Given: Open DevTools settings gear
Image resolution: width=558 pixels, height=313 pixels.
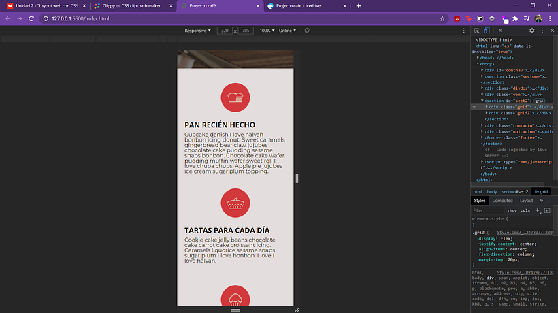Looking at the screenshot, I should [x=531, y=31].
